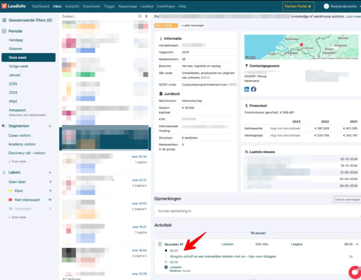Open Cases visitors segment
The height and width of the screenshot is (280, 361).
click(19, 136)
